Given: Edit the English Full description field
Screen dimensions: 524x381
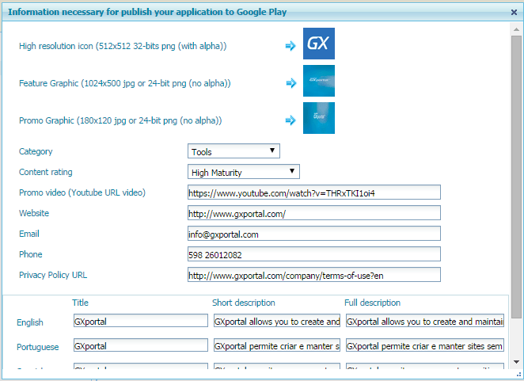Looking at the screenshot, I should point(414,322).
